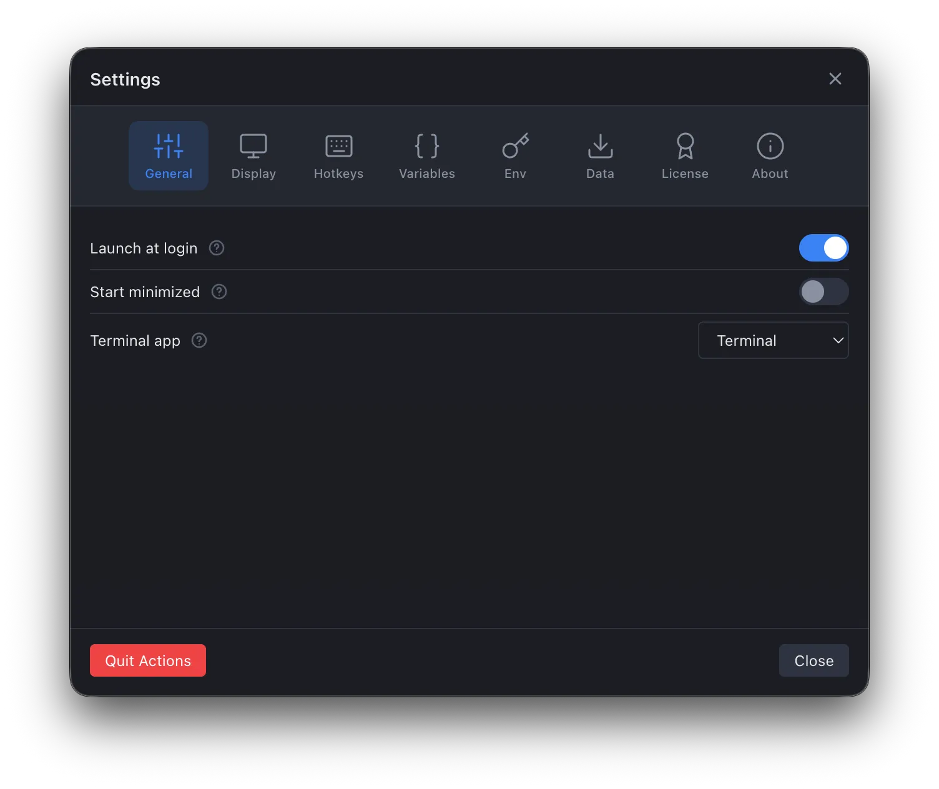Click the About info icon

(x=770, y=145)
